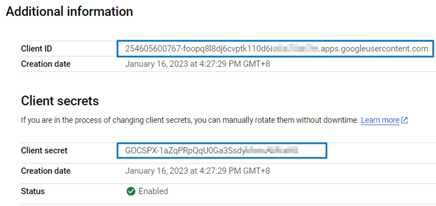Select the Client secret value field

tap(222, 150)
